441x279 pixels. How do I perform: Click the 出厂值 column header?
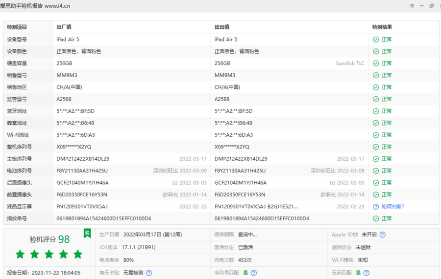click(64, 27)
